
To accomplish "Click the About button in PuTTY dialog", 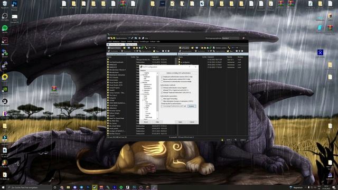I will [x=146, y=122].
